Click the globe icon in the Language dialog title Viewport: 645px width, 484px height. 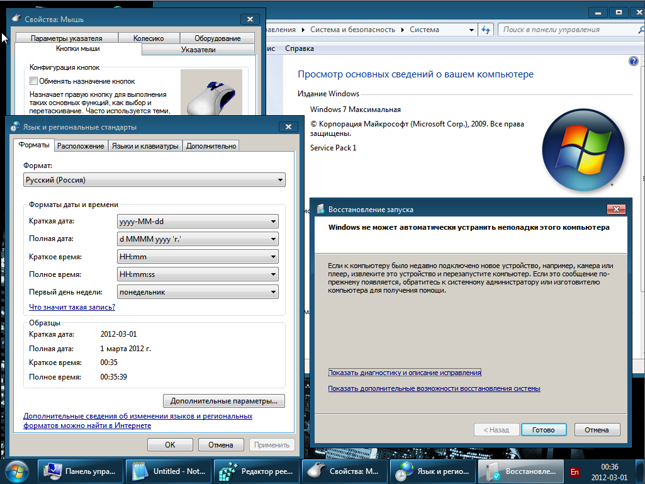click(x=15, y=127)
